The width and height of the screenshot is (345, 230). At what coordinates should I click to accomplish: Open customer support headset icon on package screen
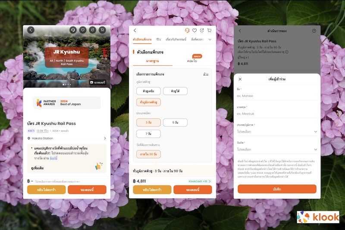(187, 31)
